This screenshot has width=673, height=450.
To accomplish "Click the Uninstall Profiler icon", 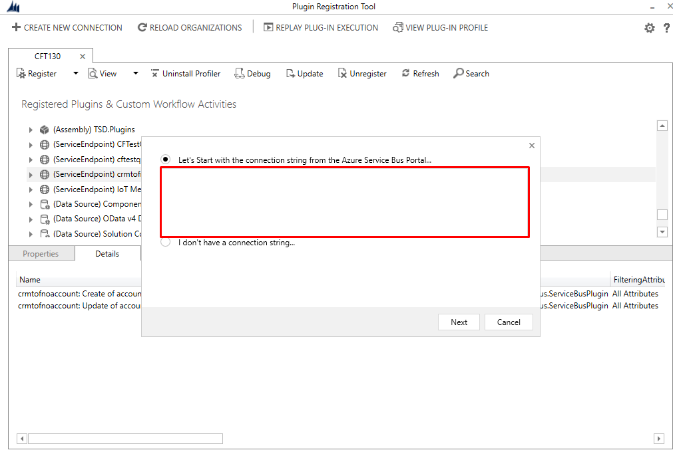I will 155,73.
